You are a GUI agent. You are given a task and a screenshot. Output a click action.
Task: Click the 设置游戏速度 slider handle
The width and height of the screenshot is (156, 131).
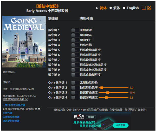pos(106,98)
